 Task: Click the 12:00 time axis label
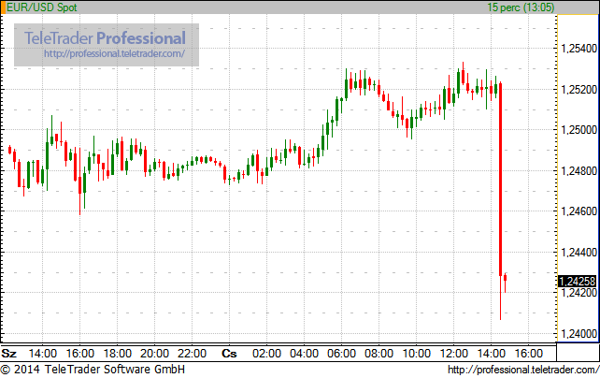click(453, 353)
